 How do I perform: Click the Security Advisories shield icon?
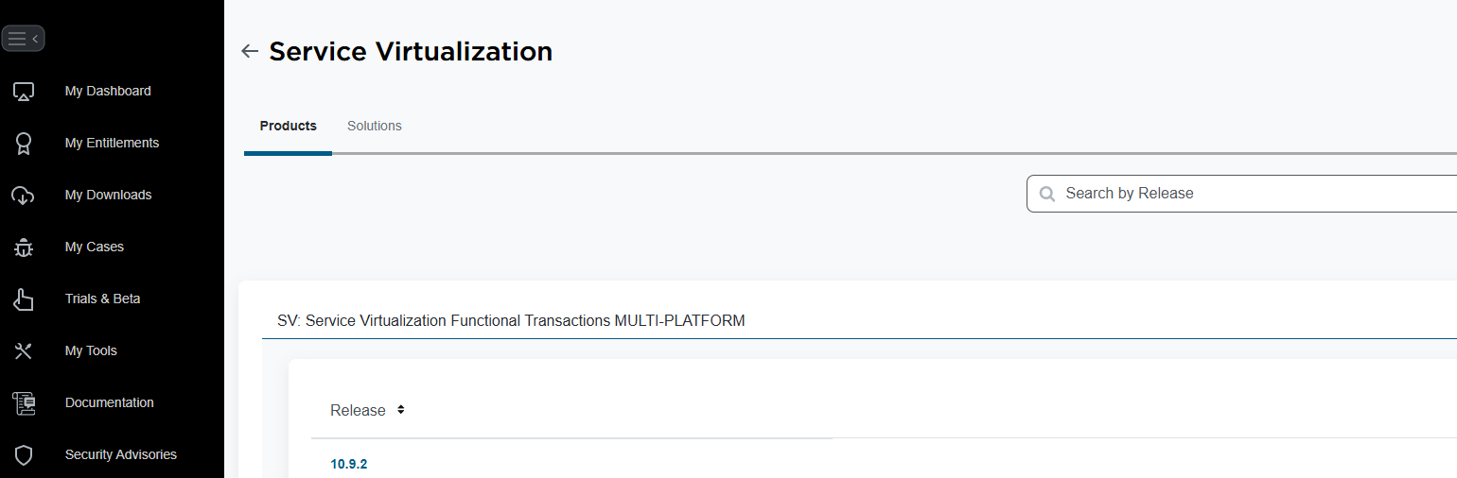[24, 455]
